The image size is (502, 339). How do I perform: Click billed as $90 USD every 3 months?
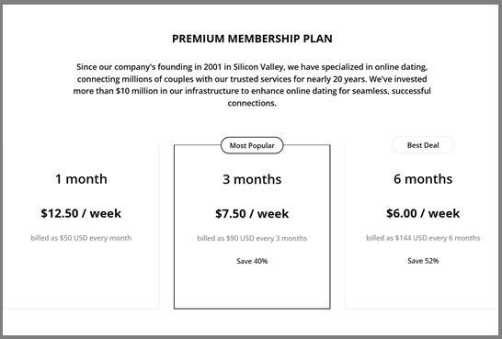pos(252,238)
